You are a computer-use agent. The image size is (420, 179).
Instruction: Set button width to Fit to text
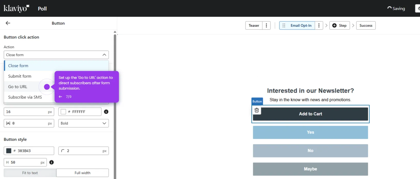[30, 173]
